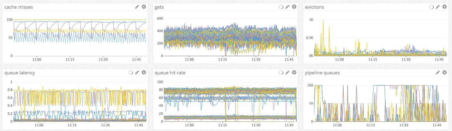Click the queue hit rate title
Screen dimensions: 452x131
(170, 73)
